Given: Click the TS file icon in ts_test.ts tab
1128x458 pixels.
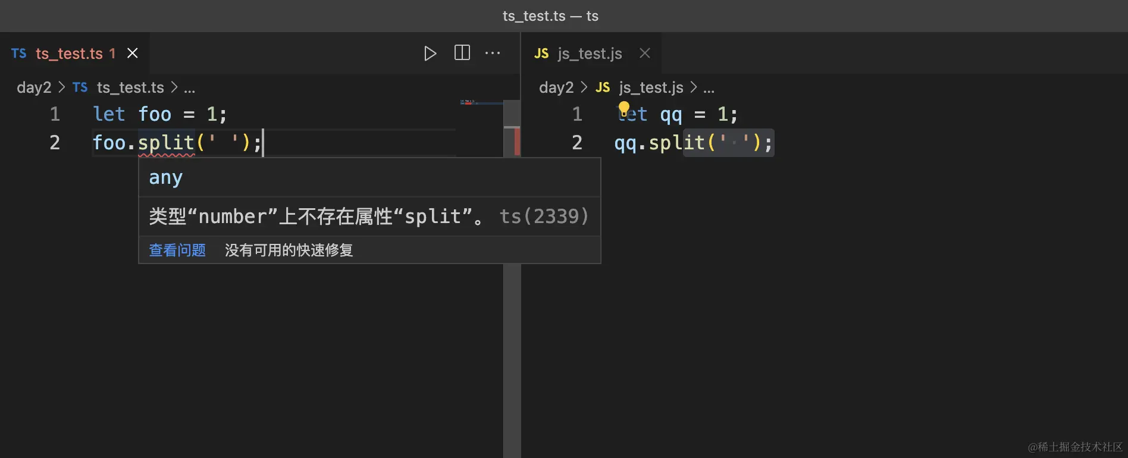Looking at the screenshot, I should [x=19, y=53].
